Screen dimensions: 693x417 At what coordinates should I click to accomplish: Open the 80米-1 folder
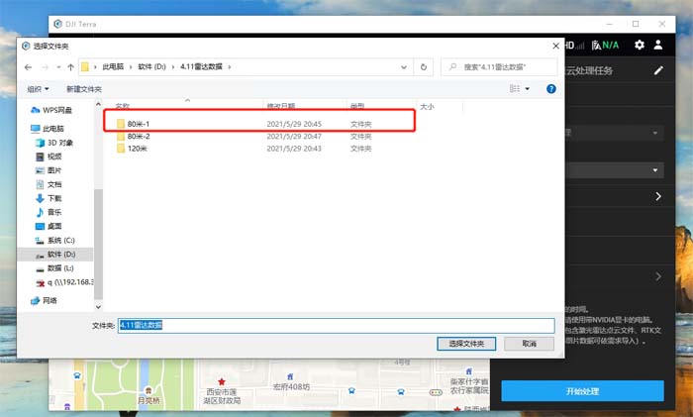coord(138,123)
